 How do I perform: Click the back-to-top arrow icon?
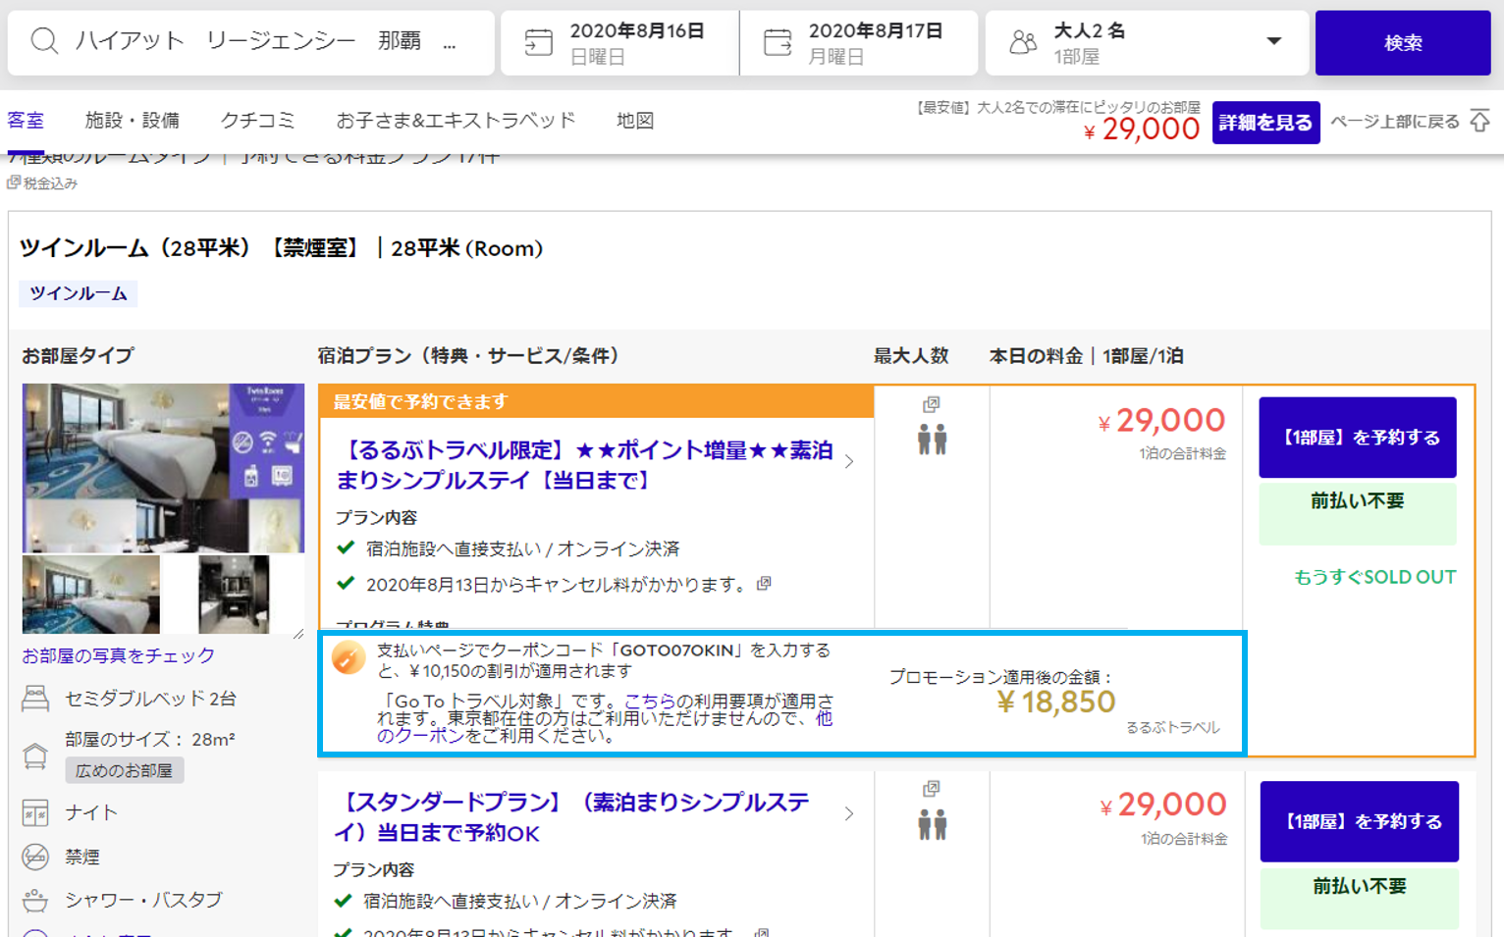tap(1480, 122)
